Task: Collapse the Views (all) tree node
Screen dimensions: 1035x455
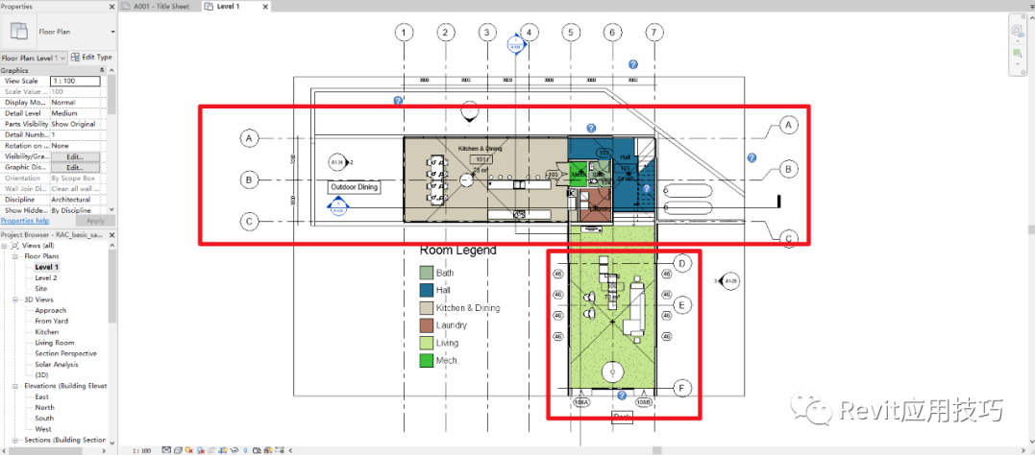Action: (x=5, y=246)
